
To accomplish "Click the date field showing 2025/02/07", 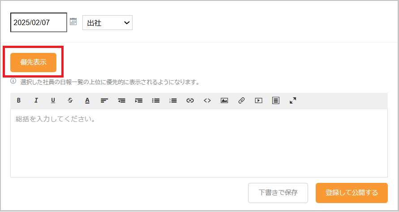I will [x=39, y=22].
